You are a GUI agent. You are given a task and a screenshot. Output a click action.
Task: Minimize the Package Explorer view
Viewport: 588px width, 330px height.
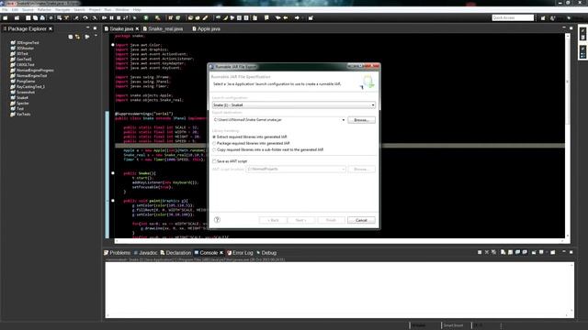[88, 28]
